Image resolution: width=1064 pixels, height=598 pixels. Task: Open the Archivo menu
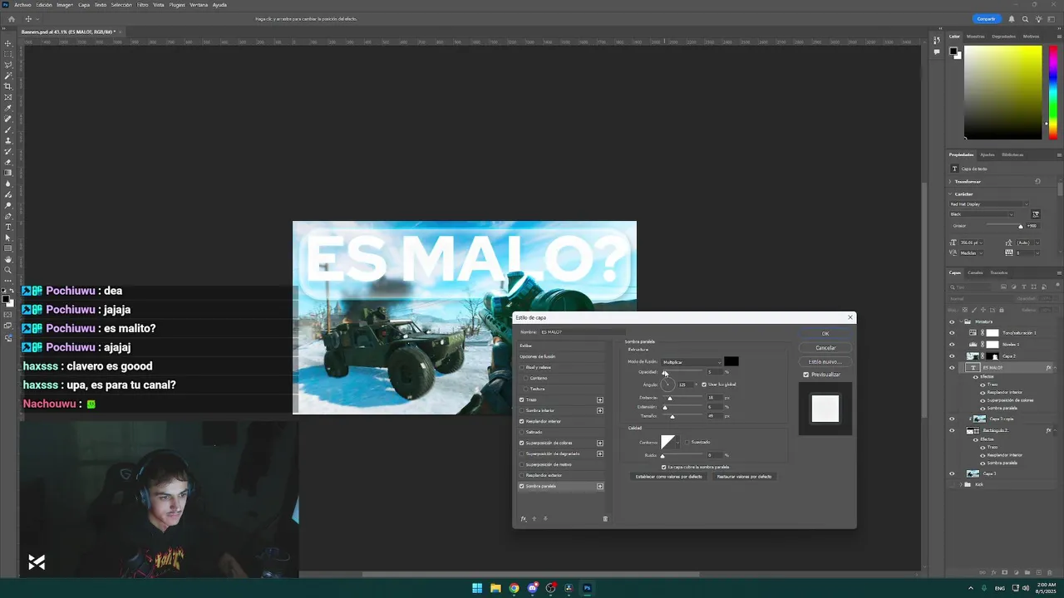point(22,5)
